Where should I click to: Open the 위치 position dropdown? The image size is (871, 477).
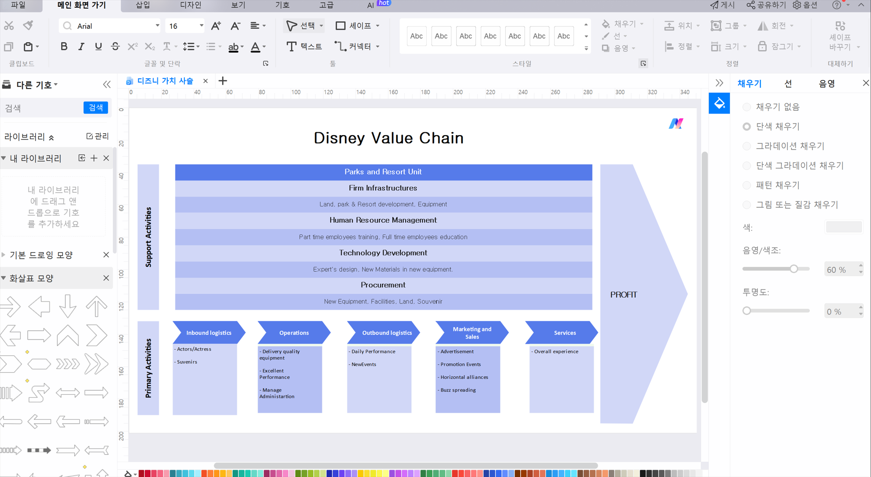(x=698, y=26)
